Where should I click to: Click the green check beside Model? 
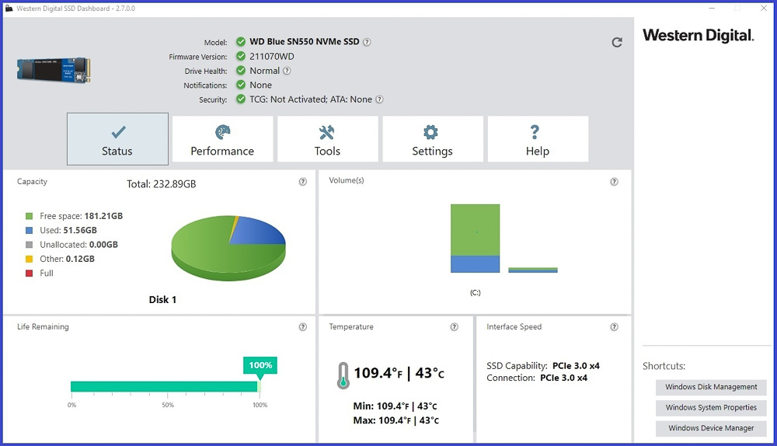pyautogui.click(x=241, y=42)
